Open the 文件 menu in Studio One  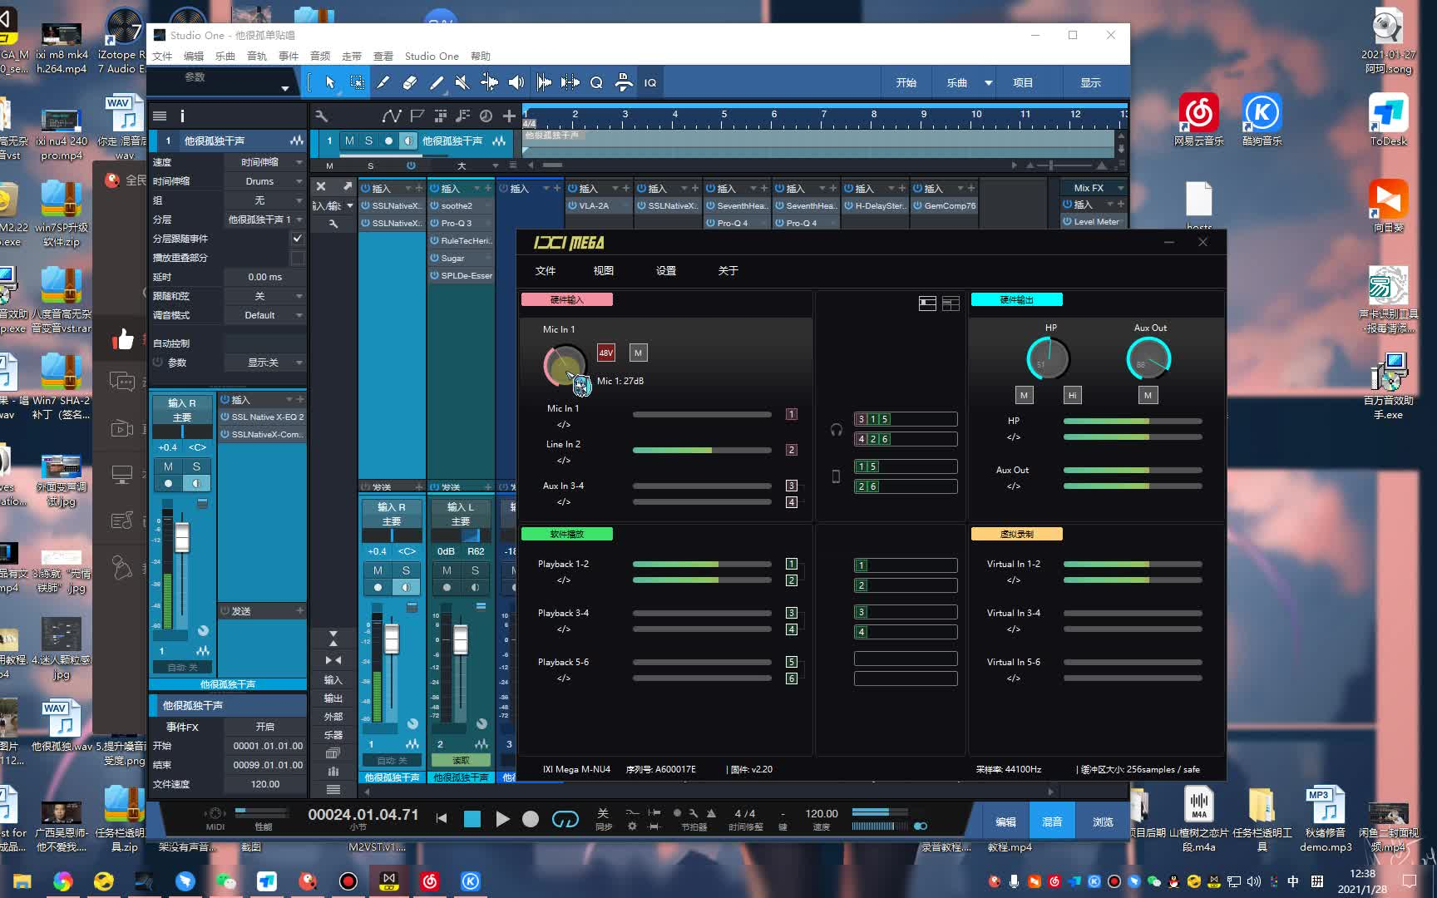pyautogui.click(x=162, y=57)
